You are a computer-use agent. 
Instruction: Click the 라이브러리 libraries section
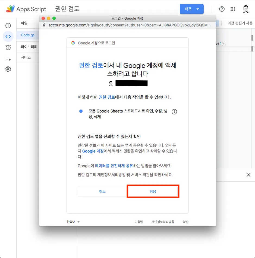click(29, 47)
